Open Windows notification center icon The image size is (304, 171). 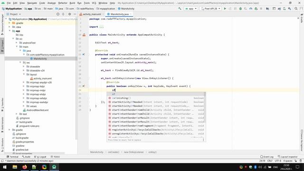pyautogui.click(x=298, y=167)
